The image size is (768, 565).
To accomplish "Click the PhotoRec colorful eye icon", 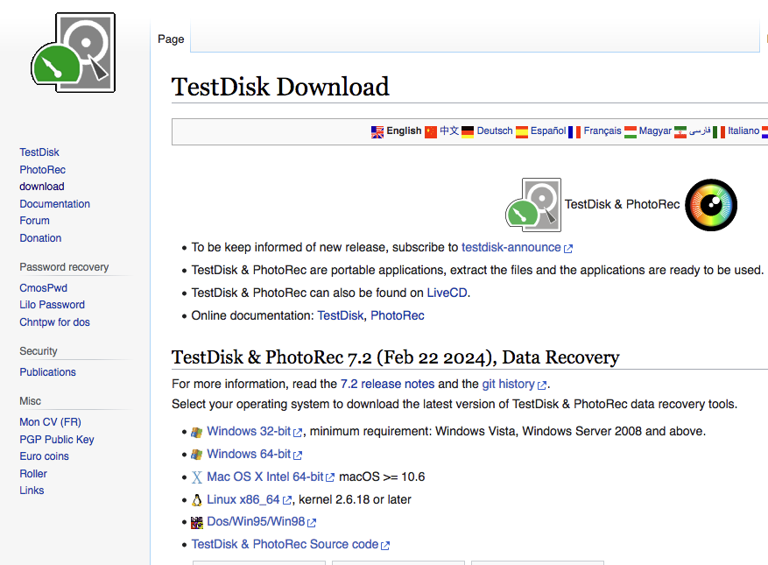I will click(711, 205).
